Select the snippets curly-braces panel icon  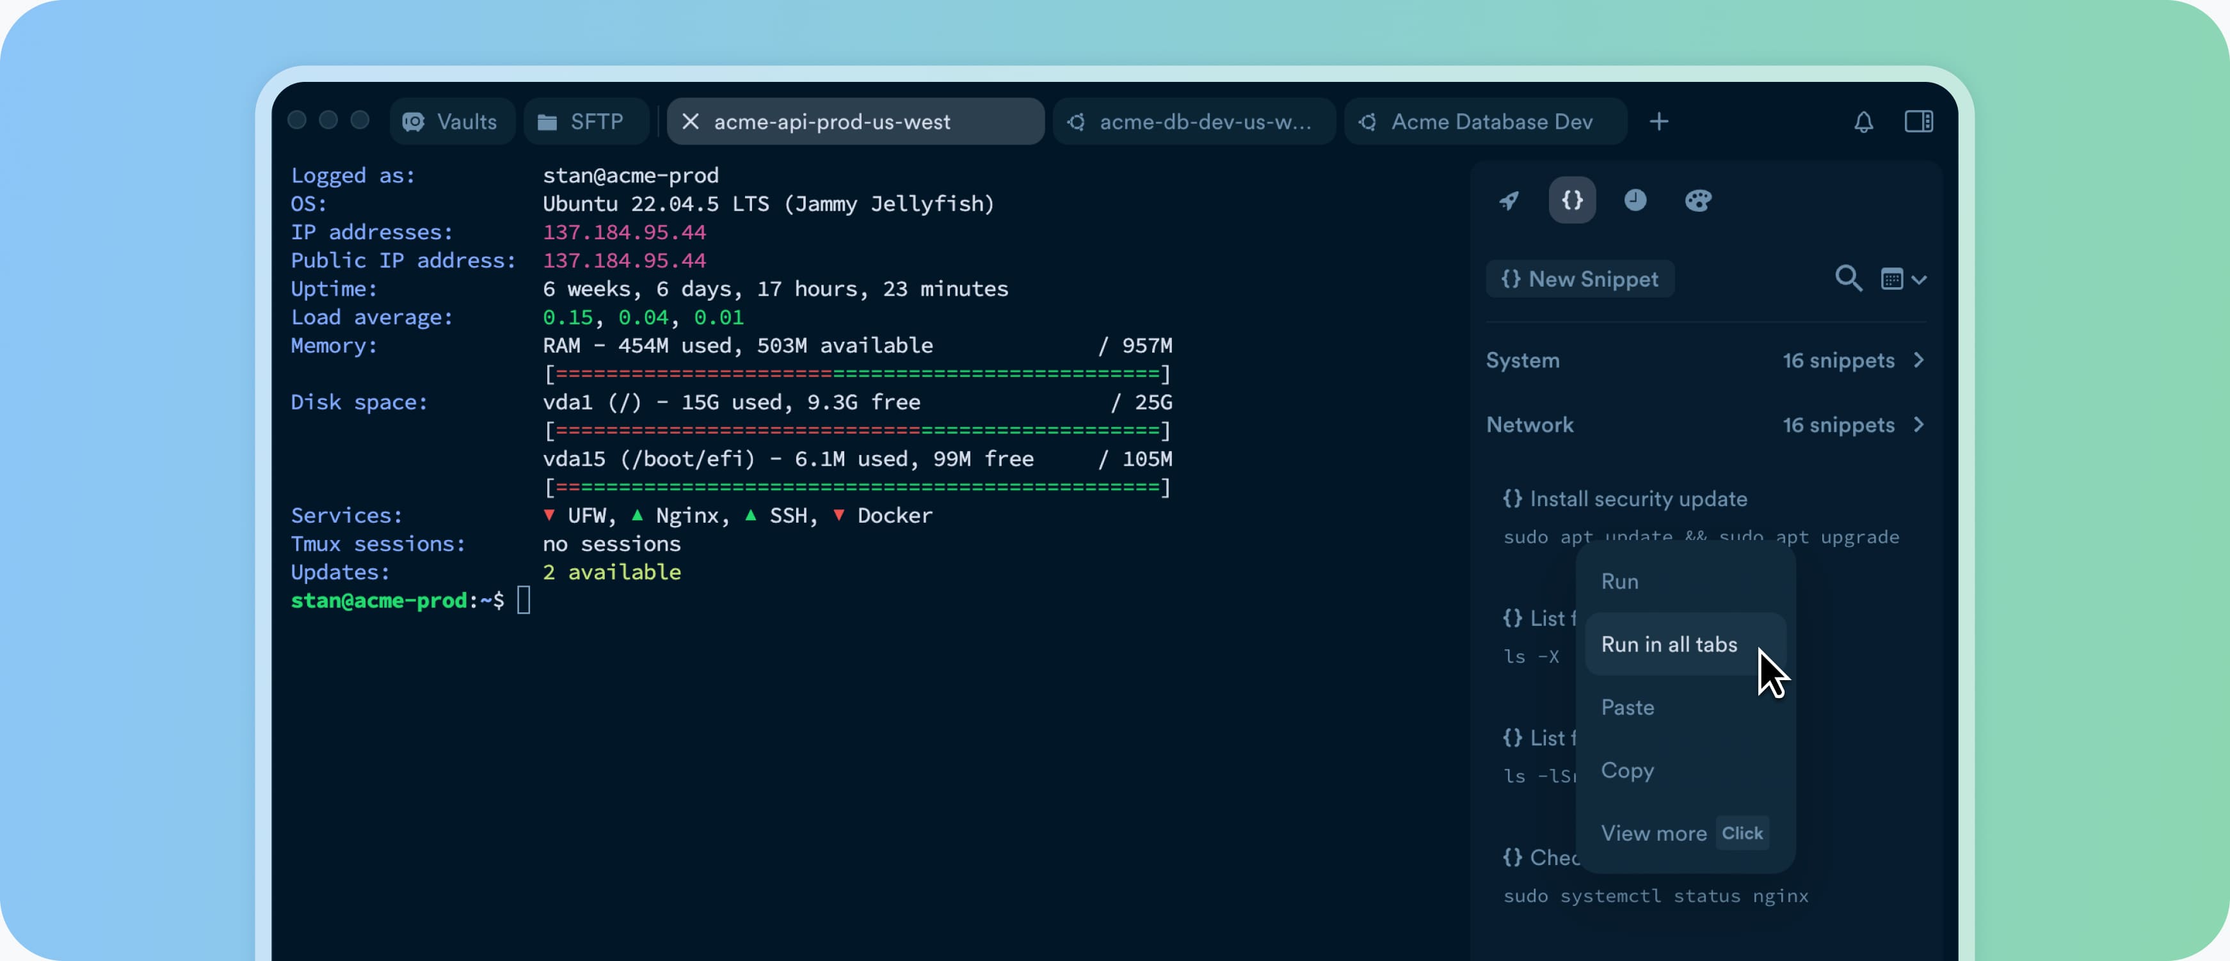1571,201
